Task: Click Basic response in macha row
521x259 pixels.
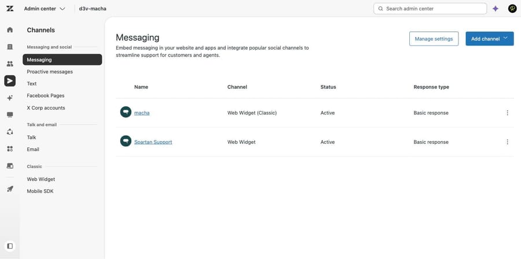Action: (x=431, y=113)
